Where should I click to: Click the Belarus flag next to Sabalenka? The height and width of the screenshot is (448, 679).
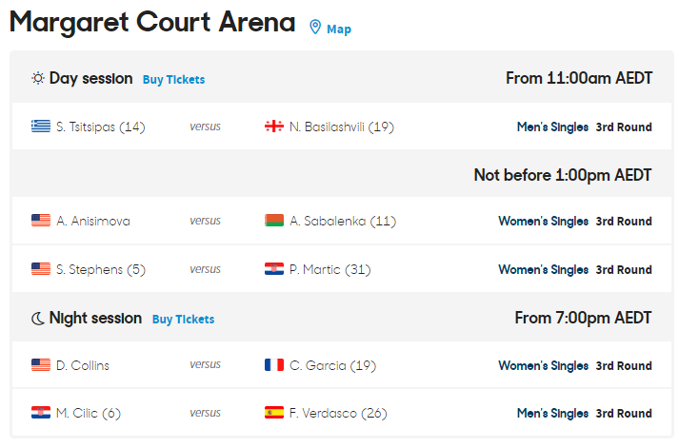click(274, 222)
